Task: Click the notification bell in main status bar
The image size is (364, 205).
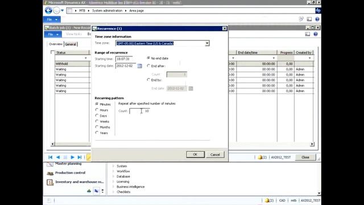Action: pyautogui.click(x=267, y=200)
